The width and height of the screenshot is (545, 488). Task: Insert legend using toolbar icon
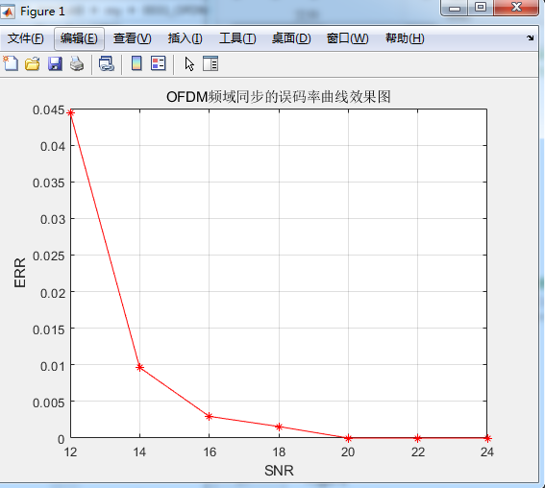(x=159, y=63)
